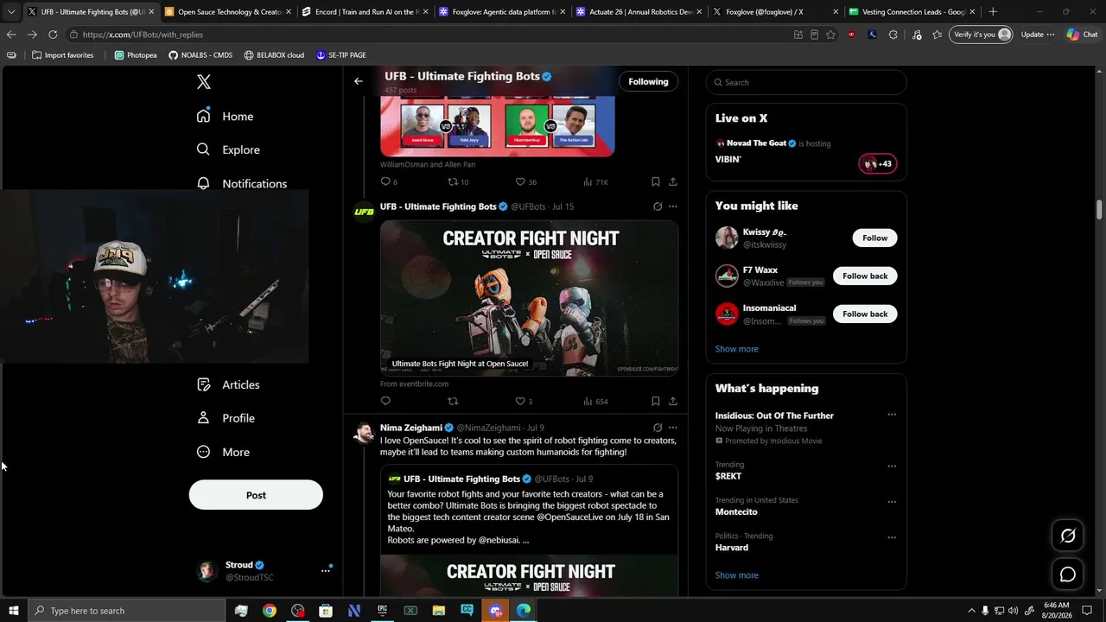Share the 71K-views post

click(x=672, y=181)
